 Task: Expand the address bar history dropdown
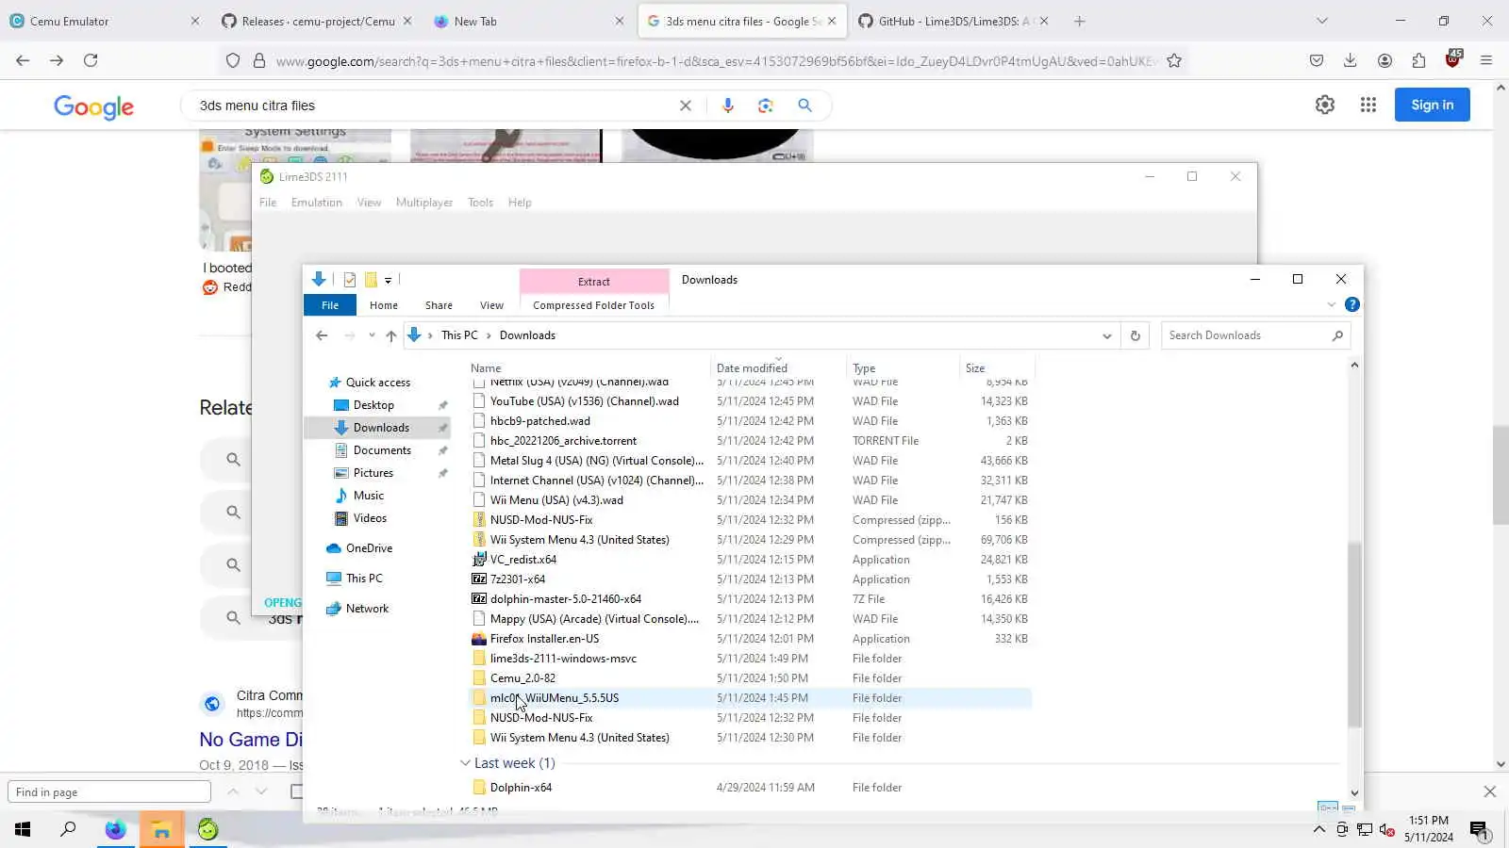1107,335
